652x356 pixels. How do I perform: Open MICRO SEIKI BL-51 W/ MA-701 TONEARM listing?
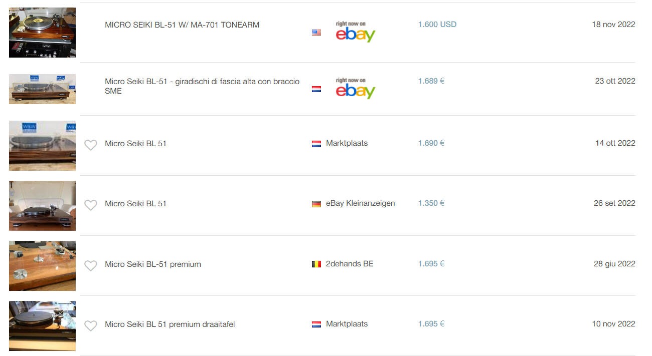point(182,25)
